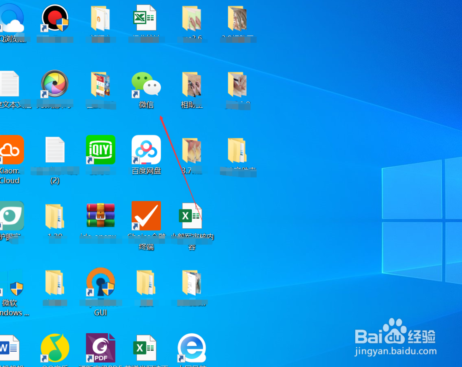The image size is (462, 367).
Task: Select the 微软 Windows shield icon
Action: click(12, 282)
